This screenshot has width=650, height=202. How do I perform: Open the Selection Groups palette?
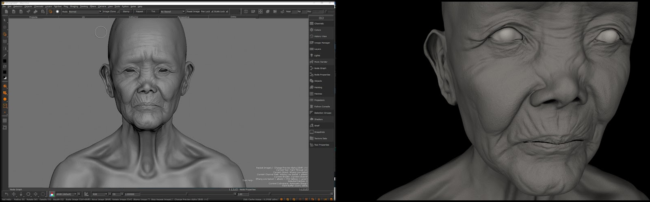[322, 113]
